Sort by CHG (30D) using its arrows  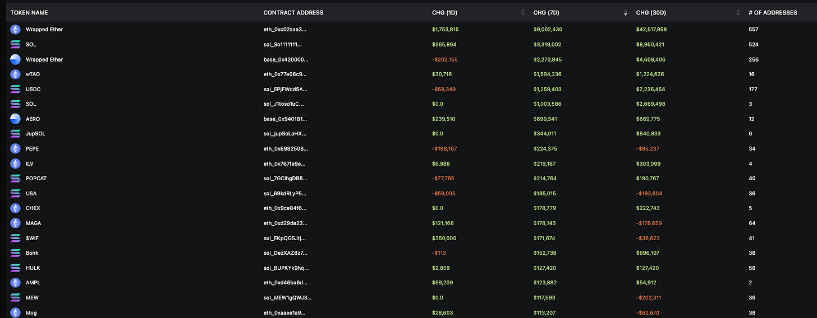point(738,12)
